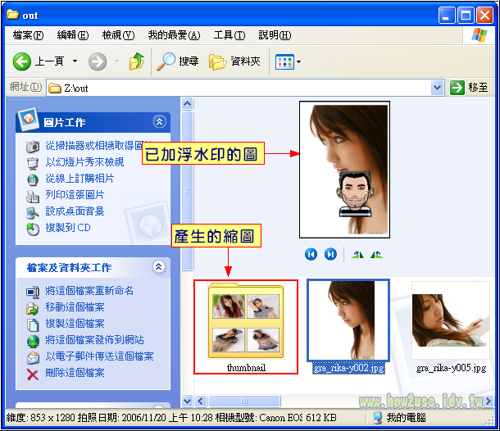Click 移動這個檔案 link
The height and width of the screenshot is (431, 500).
(x=75, y=307)
